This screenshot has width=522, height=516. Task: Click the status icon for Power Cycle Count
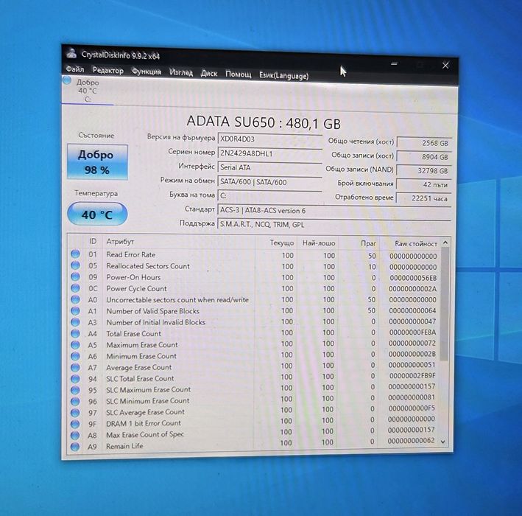[x=76, y=288]
